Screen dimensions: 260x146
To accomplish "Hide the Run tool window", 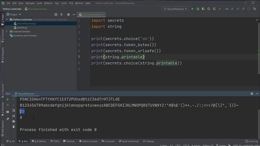I will point(257,94).
